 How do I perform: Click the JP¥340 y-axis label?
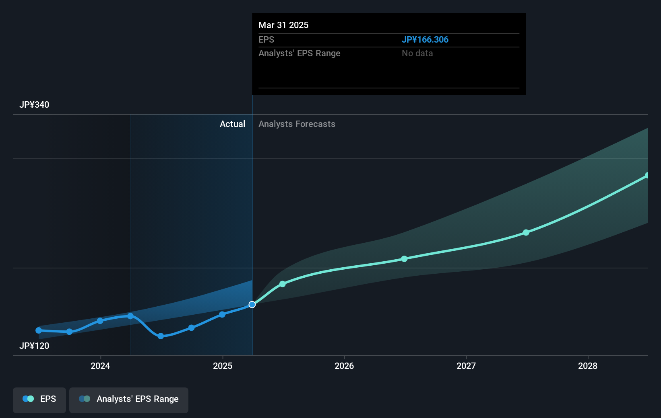coord(34,104)
